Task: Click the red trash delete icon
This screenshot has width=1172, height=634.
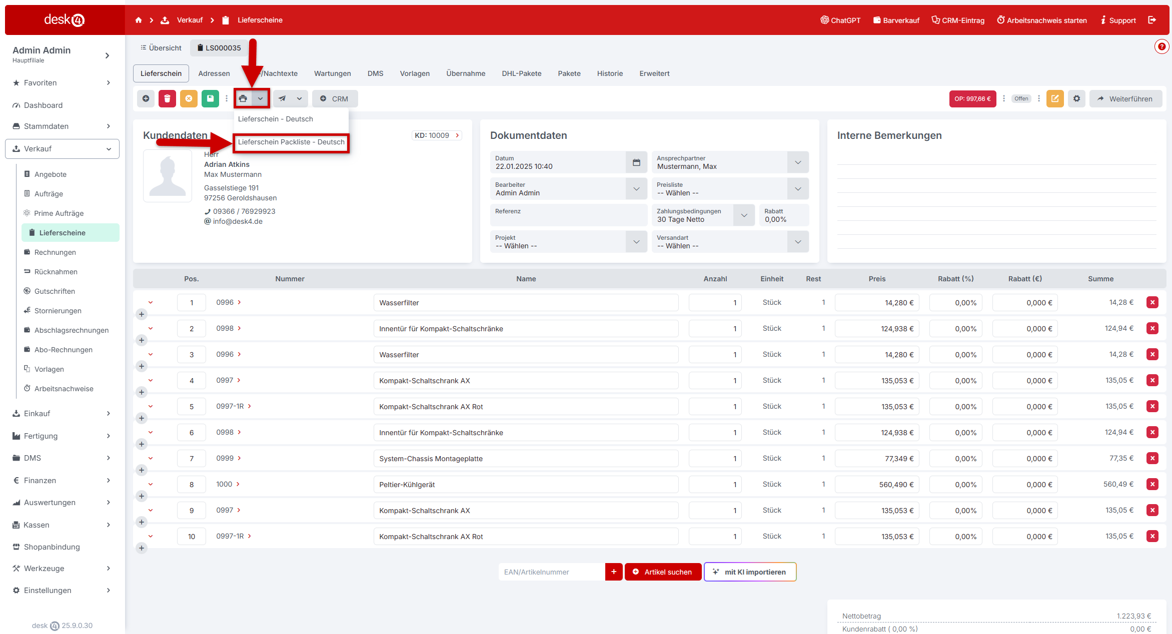Action: click(x=167, y=98)
